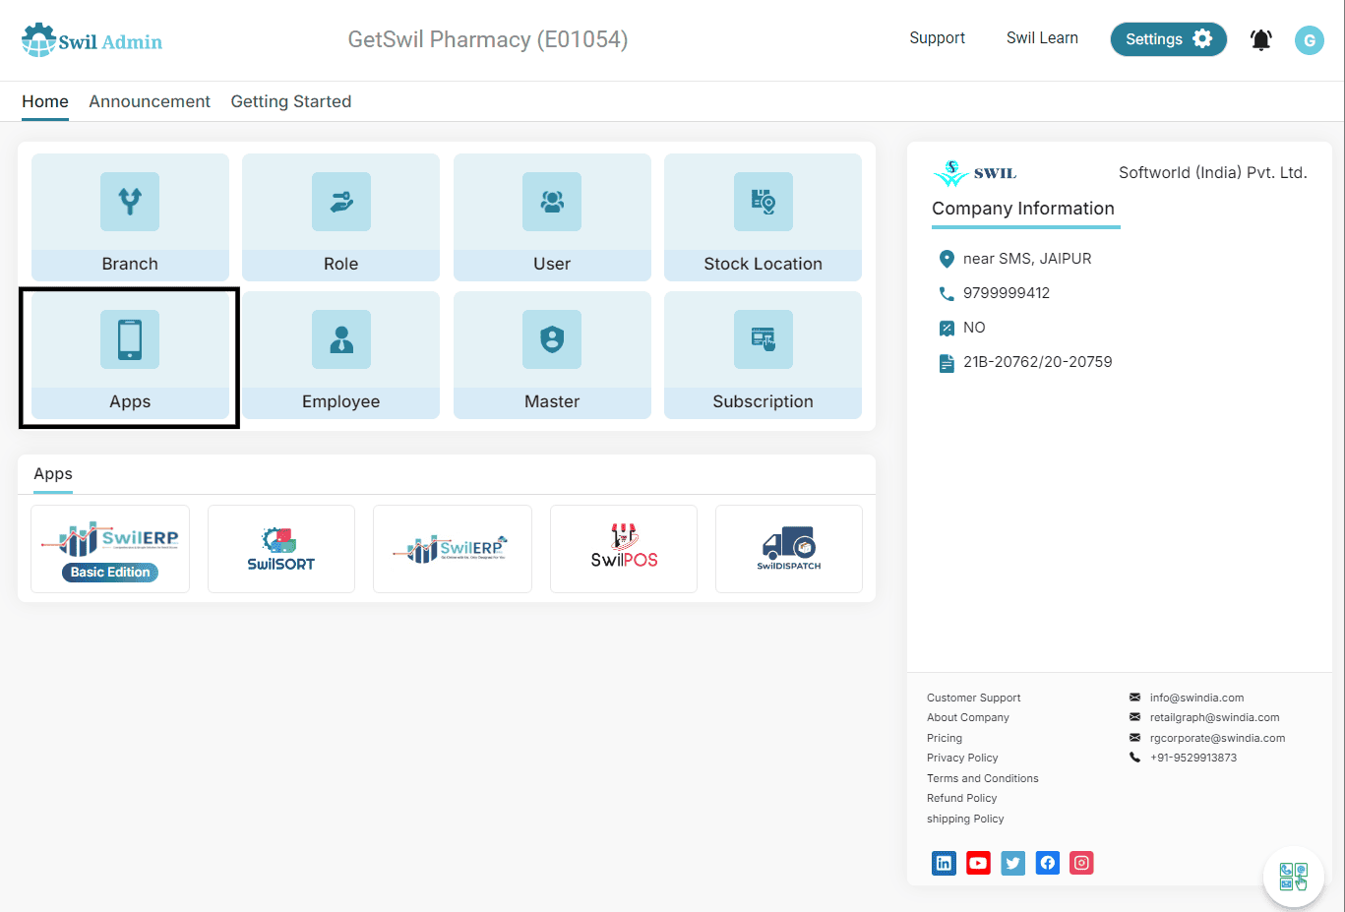Click the near SMS, JAIPUR address text
1345x912 pixels.
click(1027, 259)
